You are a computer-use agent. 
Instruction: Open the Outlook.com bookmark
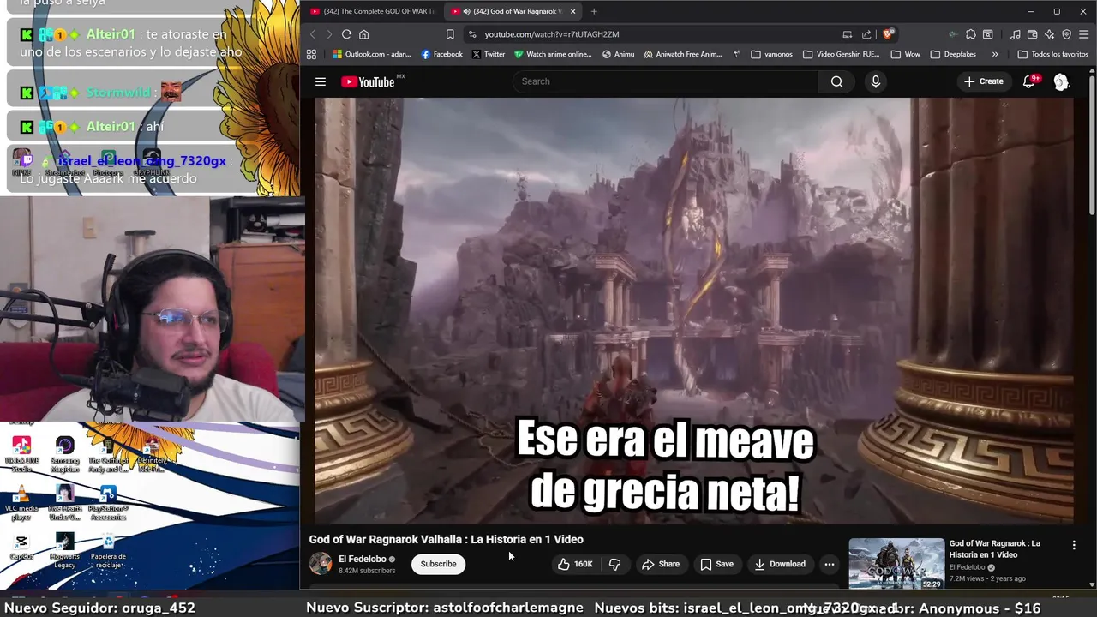372,54
